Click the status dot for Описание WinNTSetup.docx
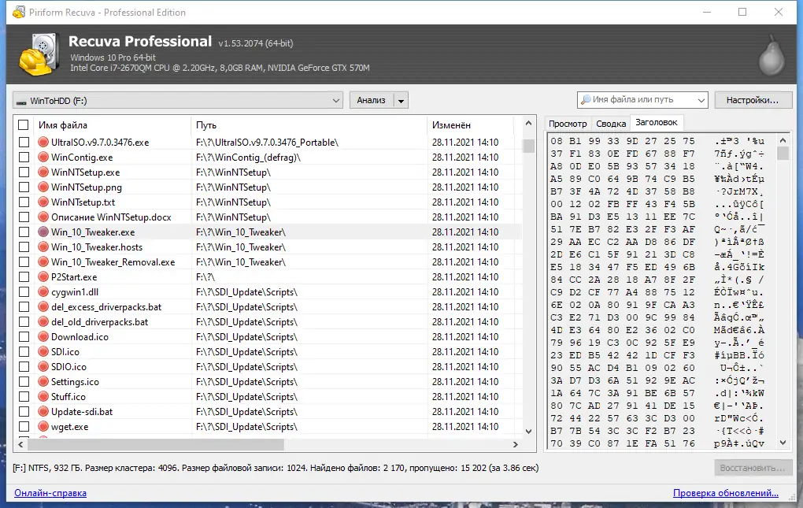 (x=43, y=217)
